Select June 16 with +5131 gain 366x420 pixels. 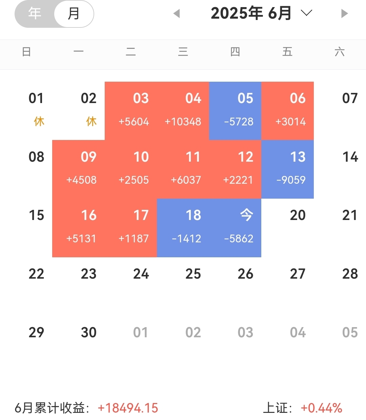[79, 228]
